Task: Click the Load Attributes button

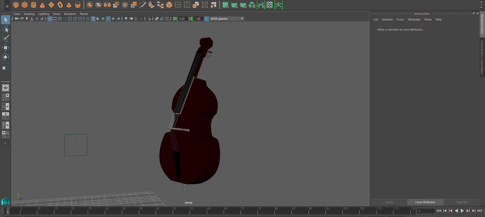Action: [425, 202]
